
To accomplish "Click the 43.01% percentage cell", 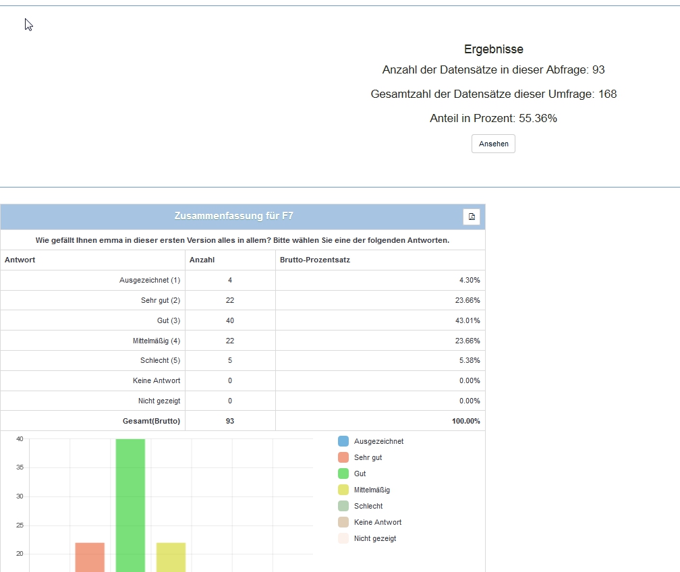I will (468, 320).
